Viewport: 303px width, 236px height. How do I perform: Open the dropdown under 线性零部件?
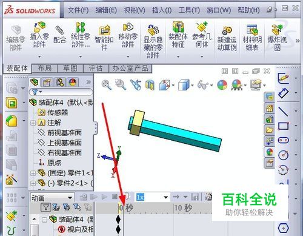pyautogui.click(x=81, y=56)
